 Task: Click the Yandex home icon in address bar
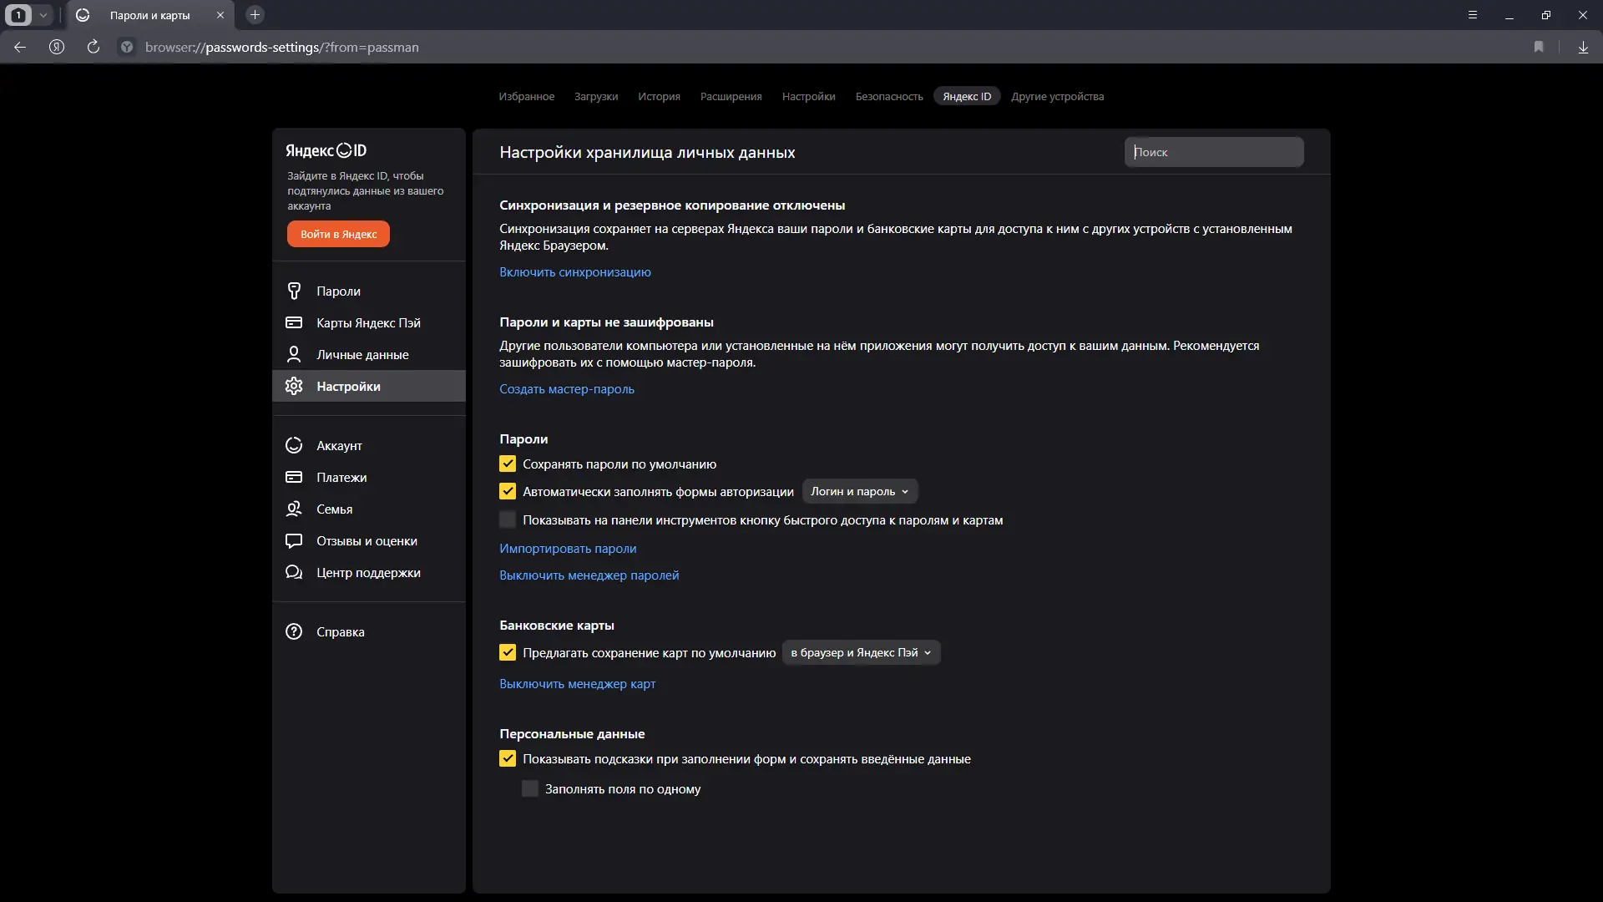click(x=57, y=48)
